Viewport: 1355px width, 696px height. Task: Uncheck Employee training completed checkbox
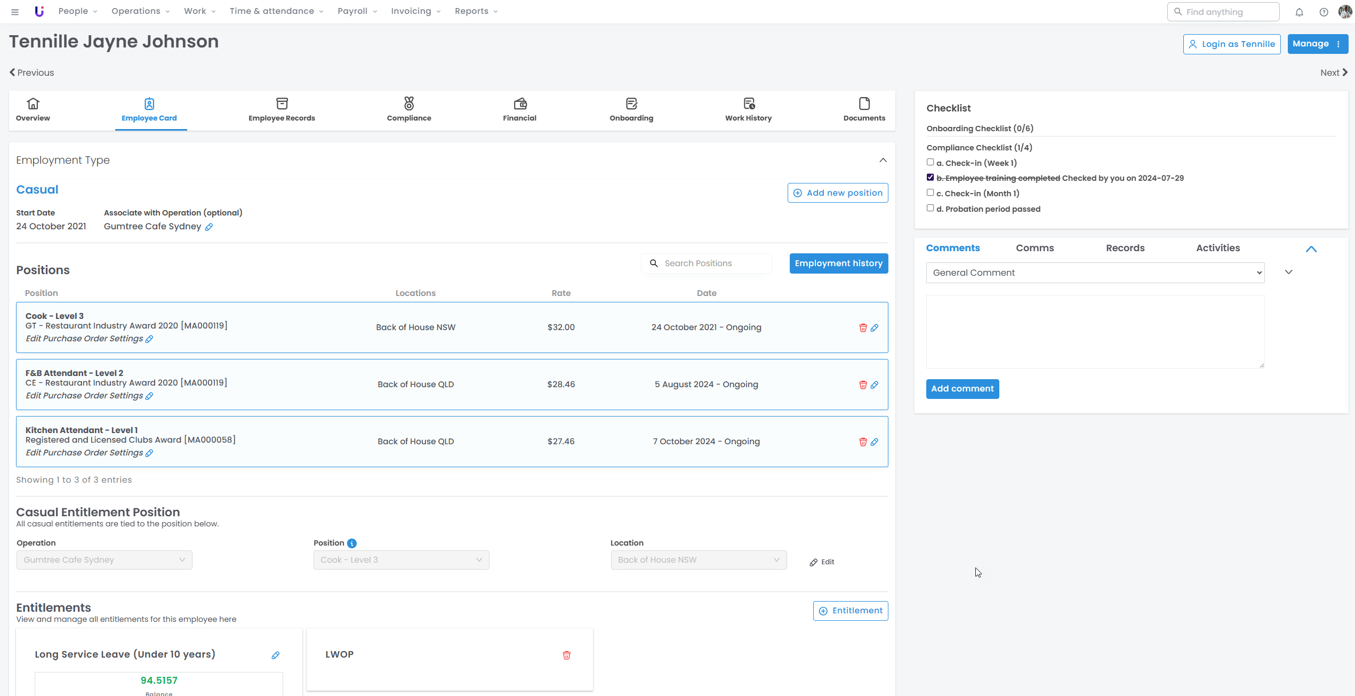pyautogui.click(x=930, y=178)
